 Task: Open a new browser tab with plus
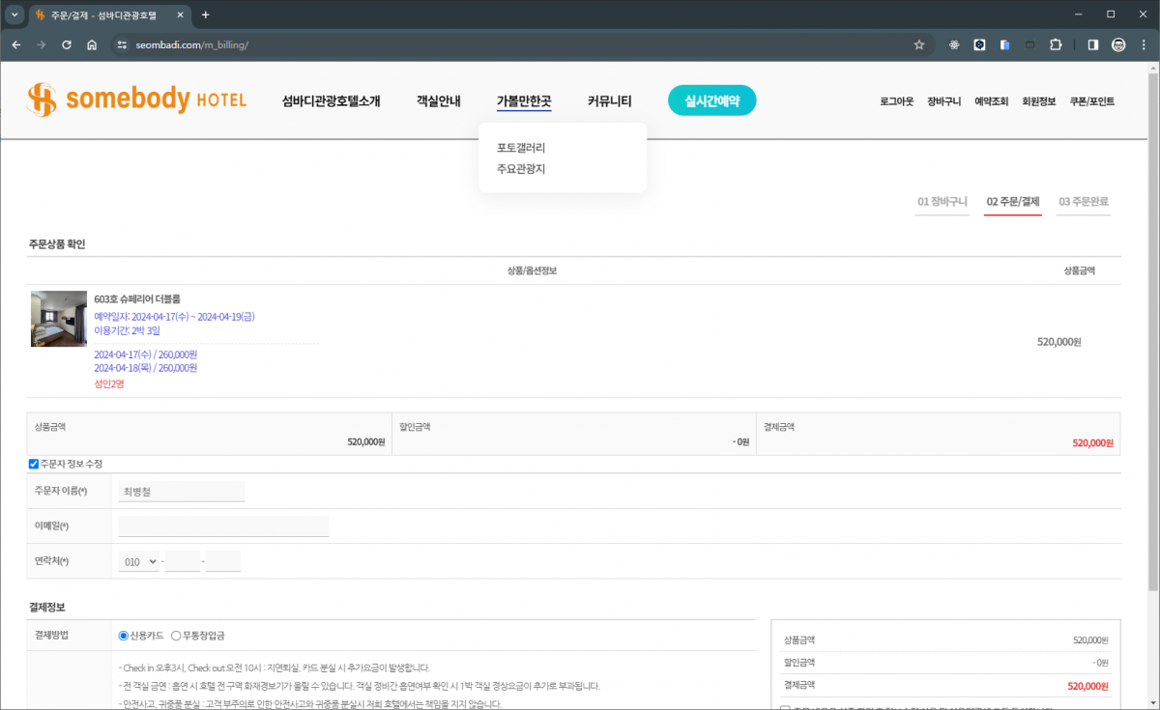[x=205, y=14]
